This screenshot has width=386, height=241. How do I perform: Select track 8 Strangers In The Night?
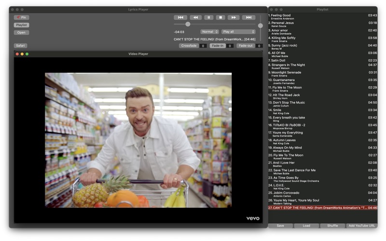click(322, 67)
